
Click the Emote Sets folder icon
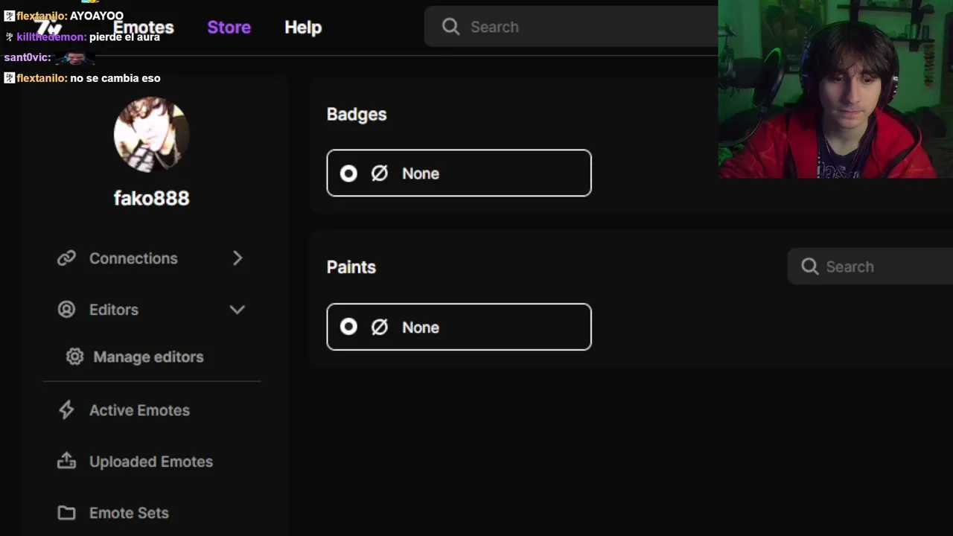(x=67, y=513)
